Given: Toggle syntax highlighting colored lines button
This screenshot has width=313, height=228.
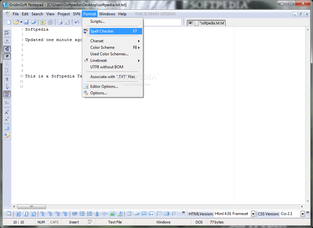Looking at the screenshot, I should click(7, 94).
